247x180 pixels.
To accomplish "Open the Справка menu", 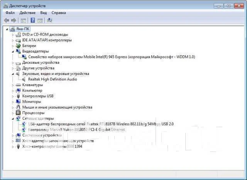I will tap(59, 13).
